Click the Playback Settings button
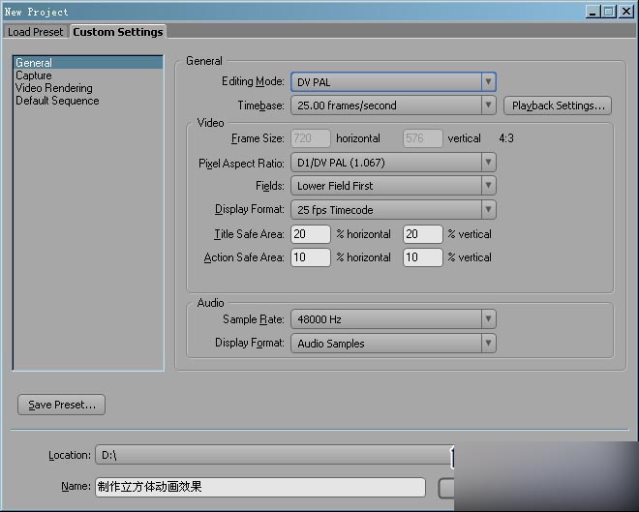Viewport: 639px width, 512px height. tap(558, 105)
